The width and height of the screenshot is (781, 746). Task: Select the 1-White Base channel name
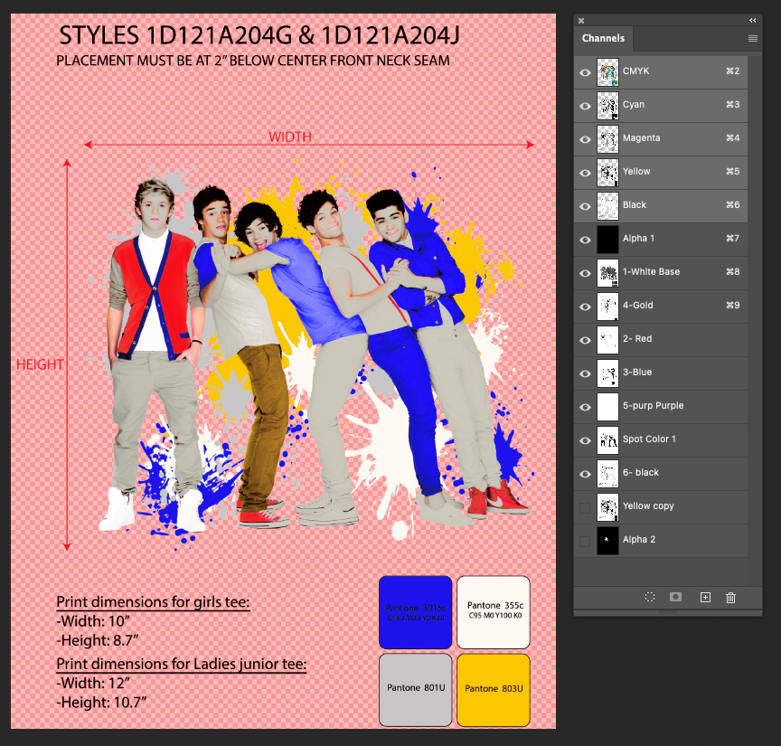tap(651, 271)
